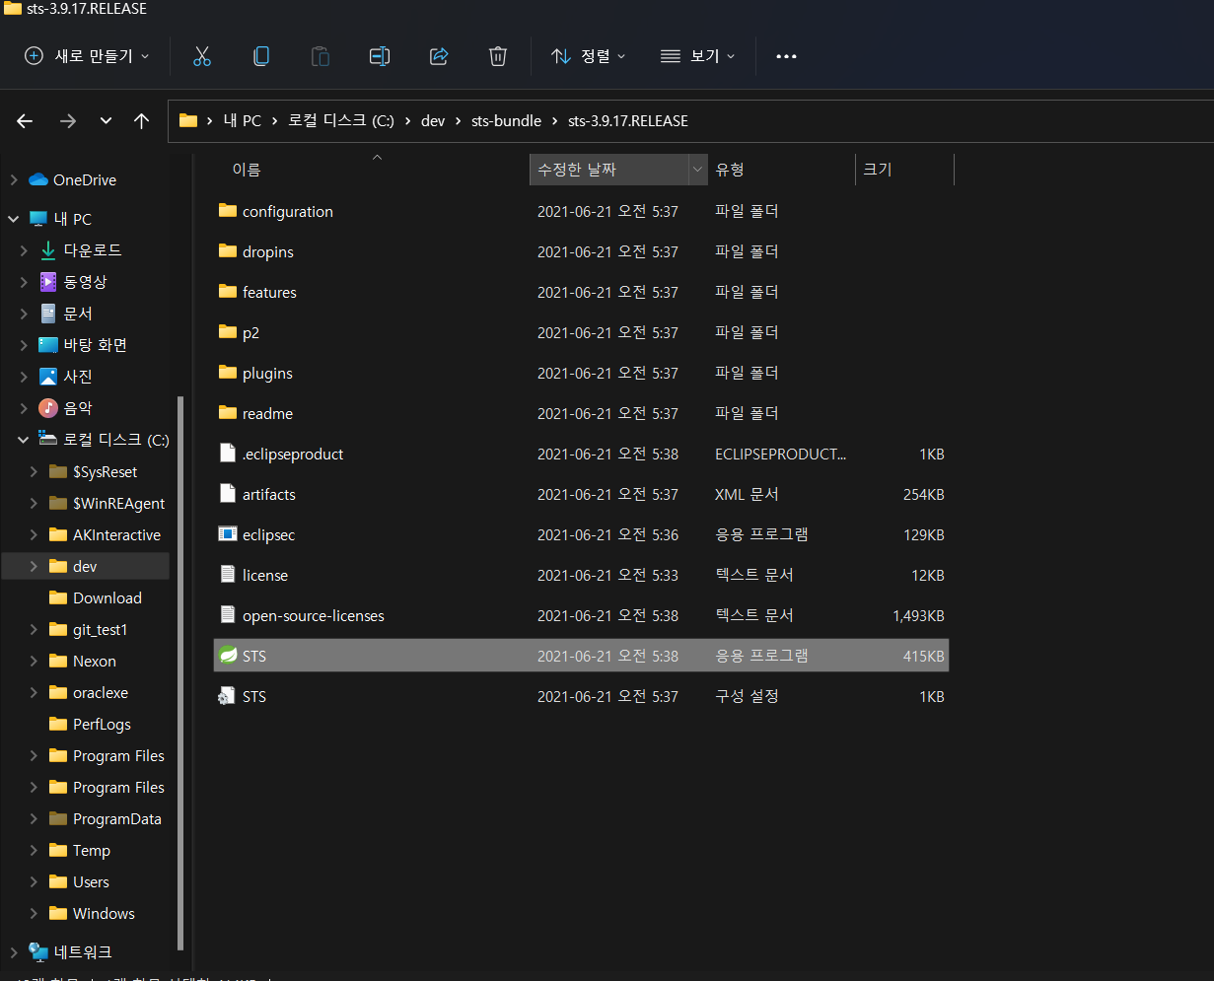Expand the dev folder tree chevron
The height and width of the screenshot is (981, 1214).
pyautogui.click(x=34, y=566)
